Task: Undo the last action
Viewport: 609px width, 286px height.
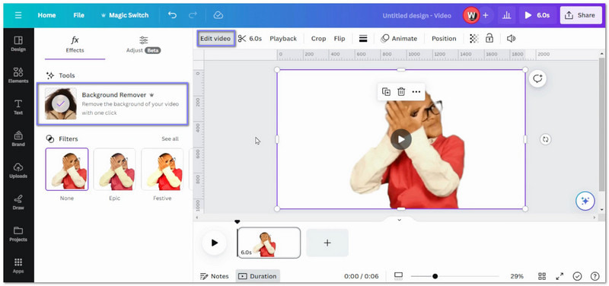Action: (172, 15)
